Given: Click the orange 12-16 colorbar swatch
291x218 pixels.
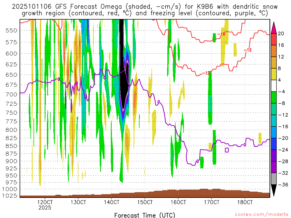Looking at the screenshot, I should tap(274, 51).
